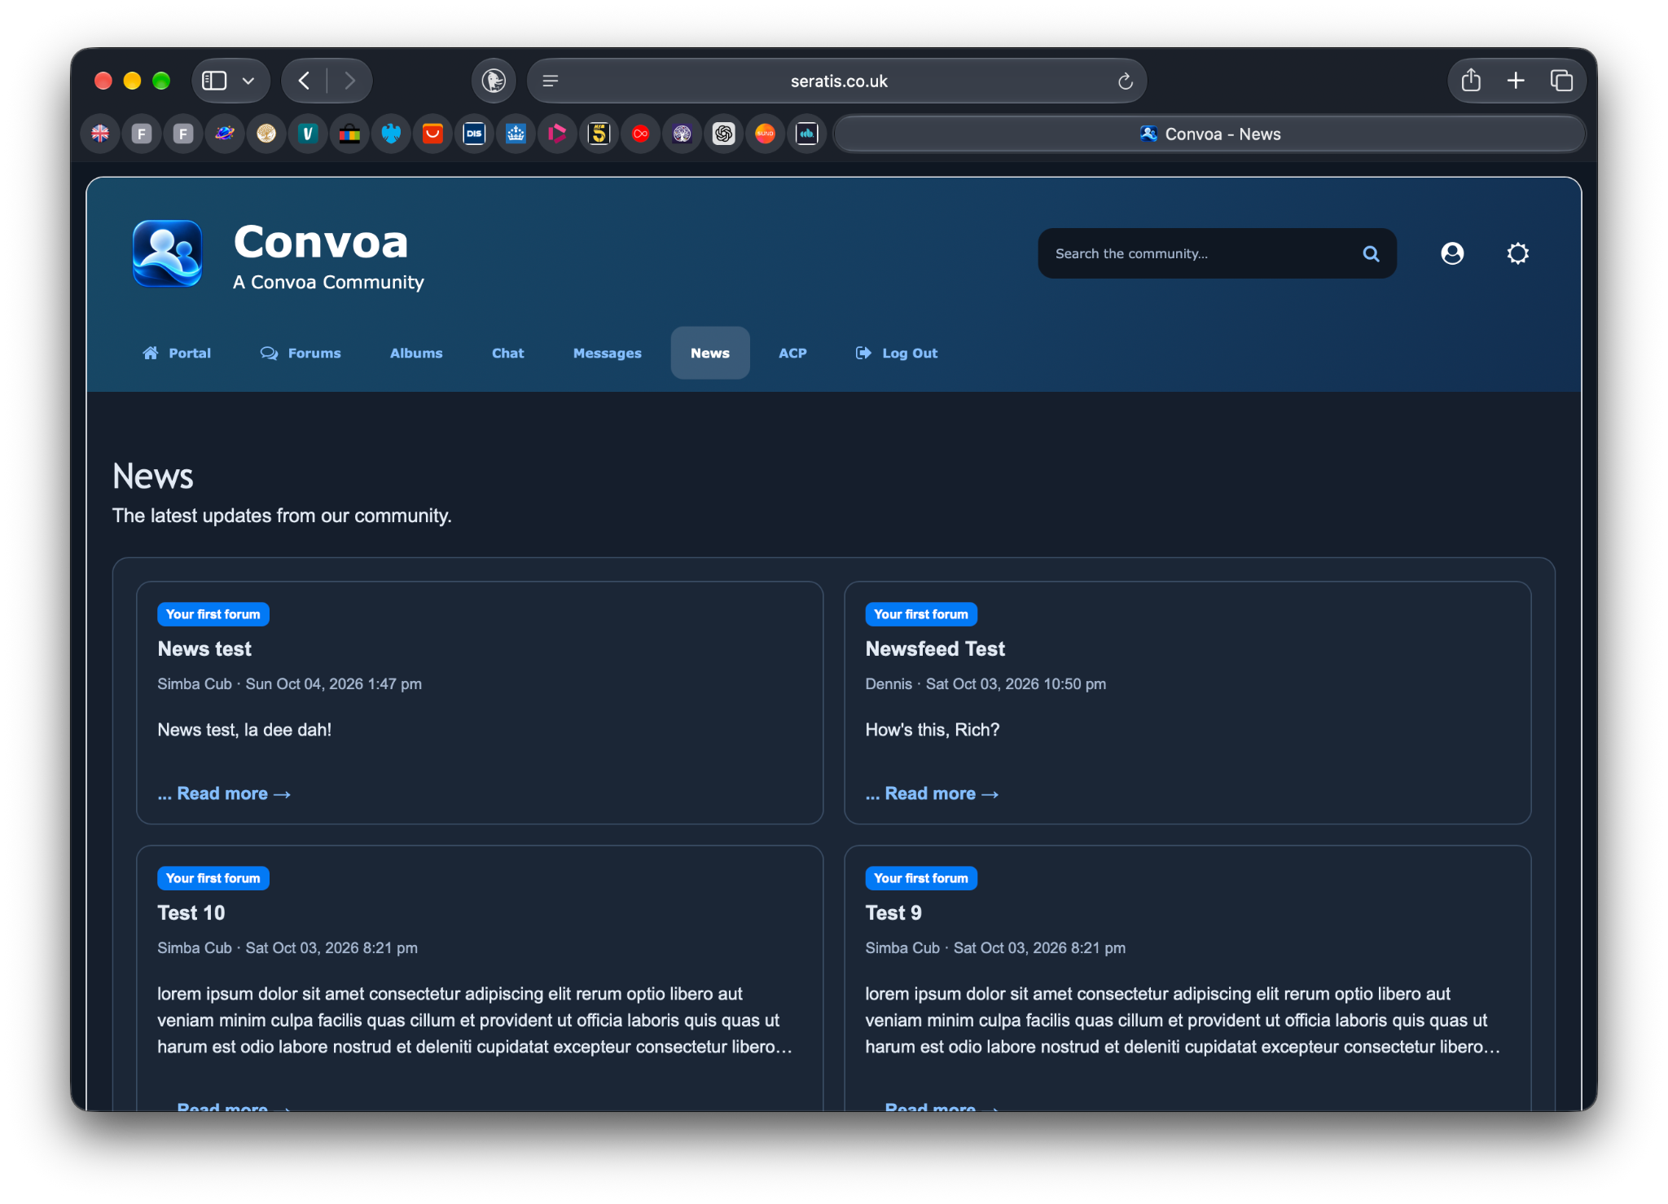Open the Albums nav item
This screenshot has width=1668, height=1204.
416,353
